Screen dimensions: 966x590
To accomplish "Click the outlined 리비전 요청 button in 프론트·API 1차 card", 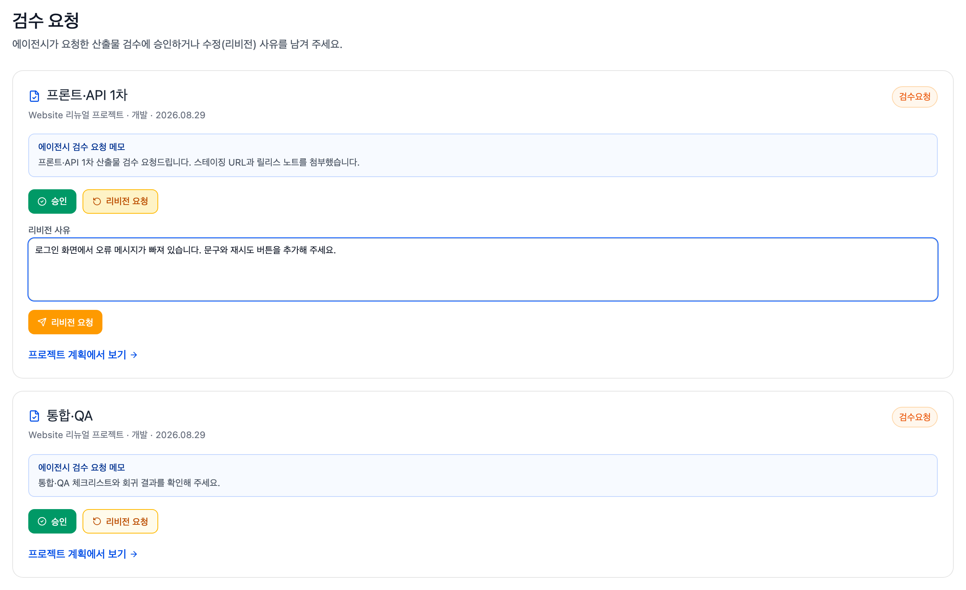I will pyautogui.click(x=120, y=201).
